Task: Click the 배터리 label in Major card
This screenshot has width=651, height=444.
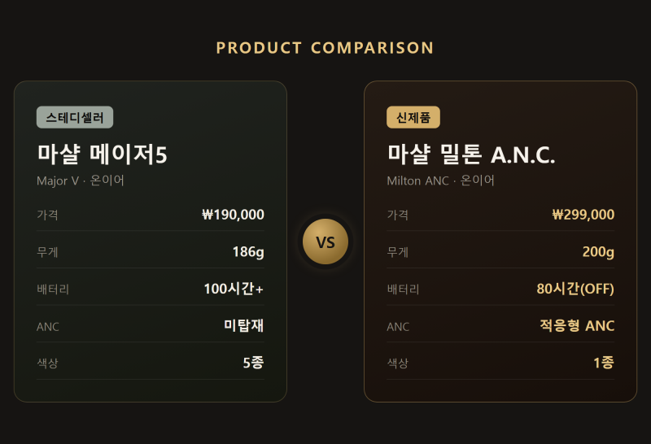Action: coord(53,289)
